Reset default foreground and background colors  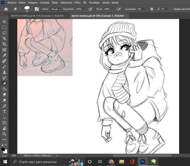(x=2, y=145)
